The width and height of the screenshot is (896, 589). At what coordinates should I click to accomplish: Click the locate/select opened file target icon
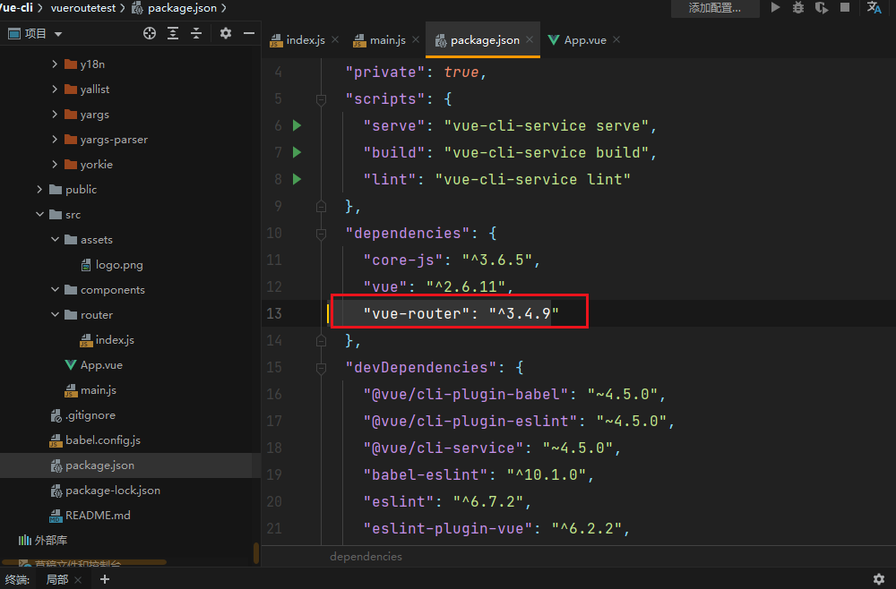pyautogui.click(x=150, y=34)
